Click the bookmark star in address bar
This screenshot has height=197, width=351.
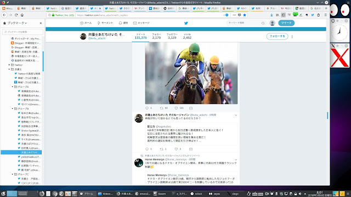[x=245, y=15]
